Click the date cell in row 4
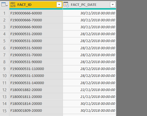The height and width of the screenshot is (116, 147). coord(89,34)
